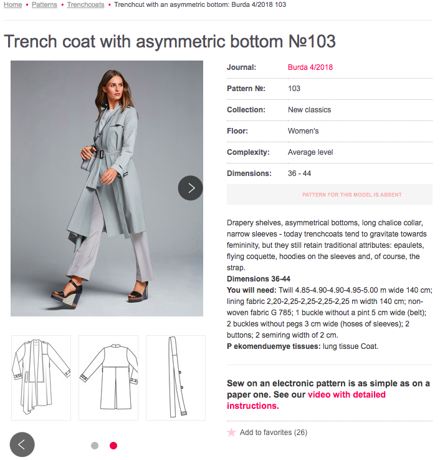
Task: Select the first gray carousel dot
Action: point(95,446)
